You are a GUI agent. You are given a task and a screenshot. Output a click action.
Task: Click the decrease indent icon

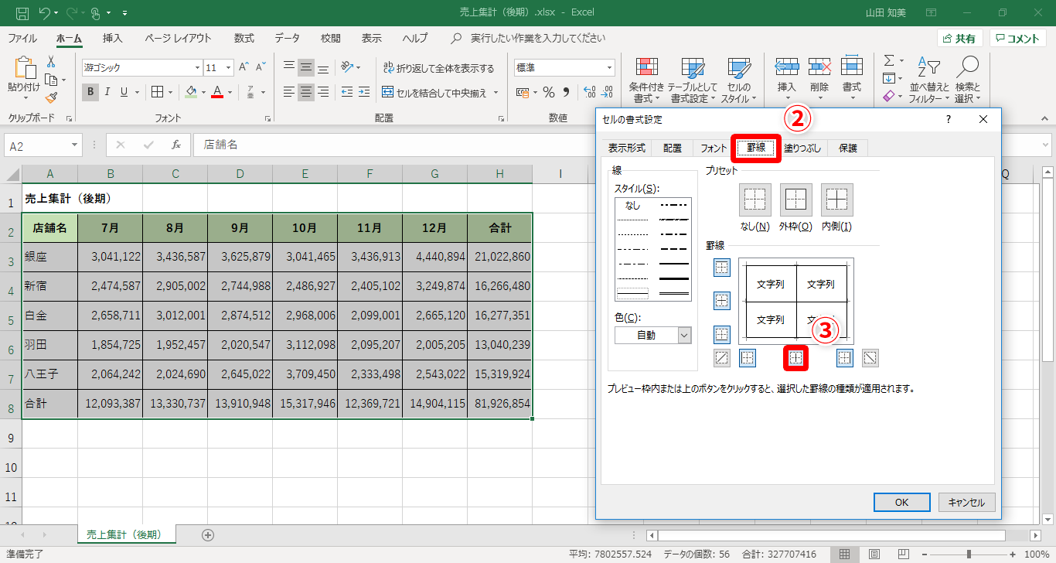[x=346, y=92]
